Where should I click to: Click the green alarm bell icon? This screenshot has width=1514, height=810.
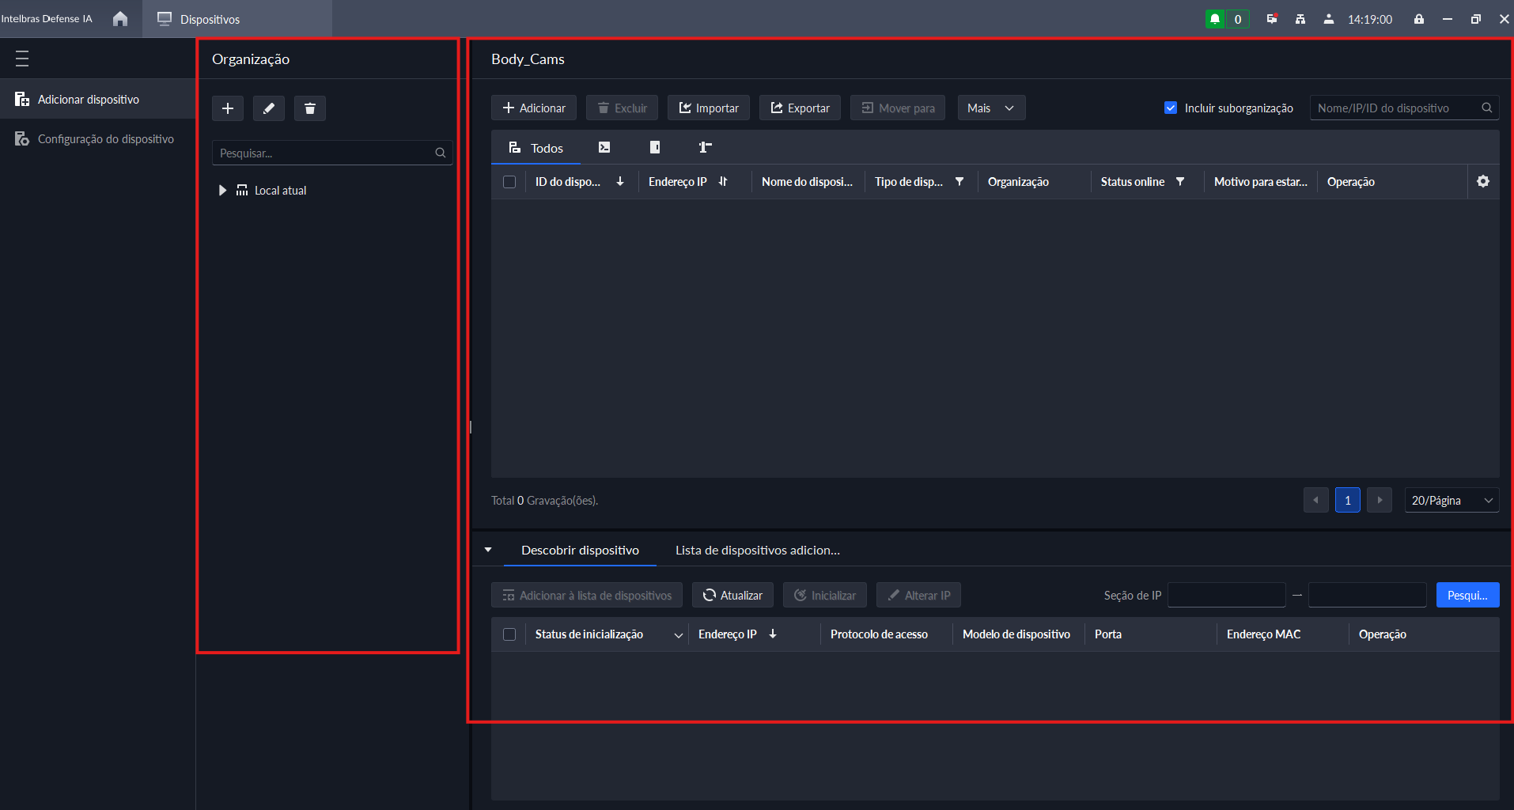click(x=1215, y=19)
